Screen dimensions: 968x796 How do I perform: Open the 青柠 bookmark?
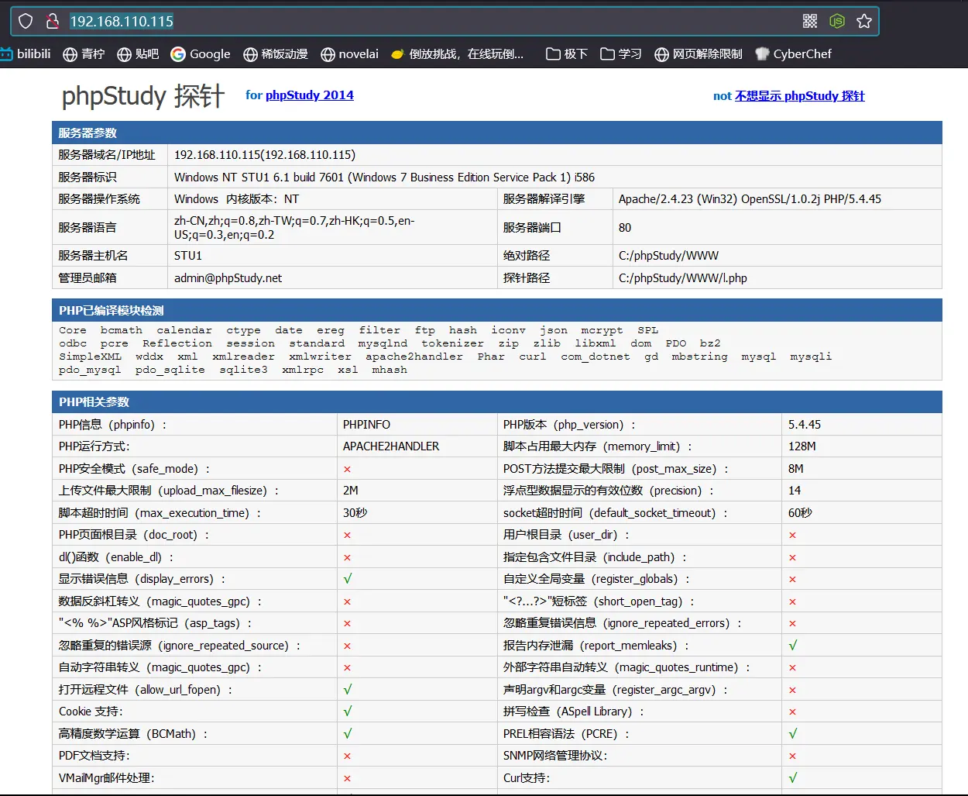(x=84, y=53)
